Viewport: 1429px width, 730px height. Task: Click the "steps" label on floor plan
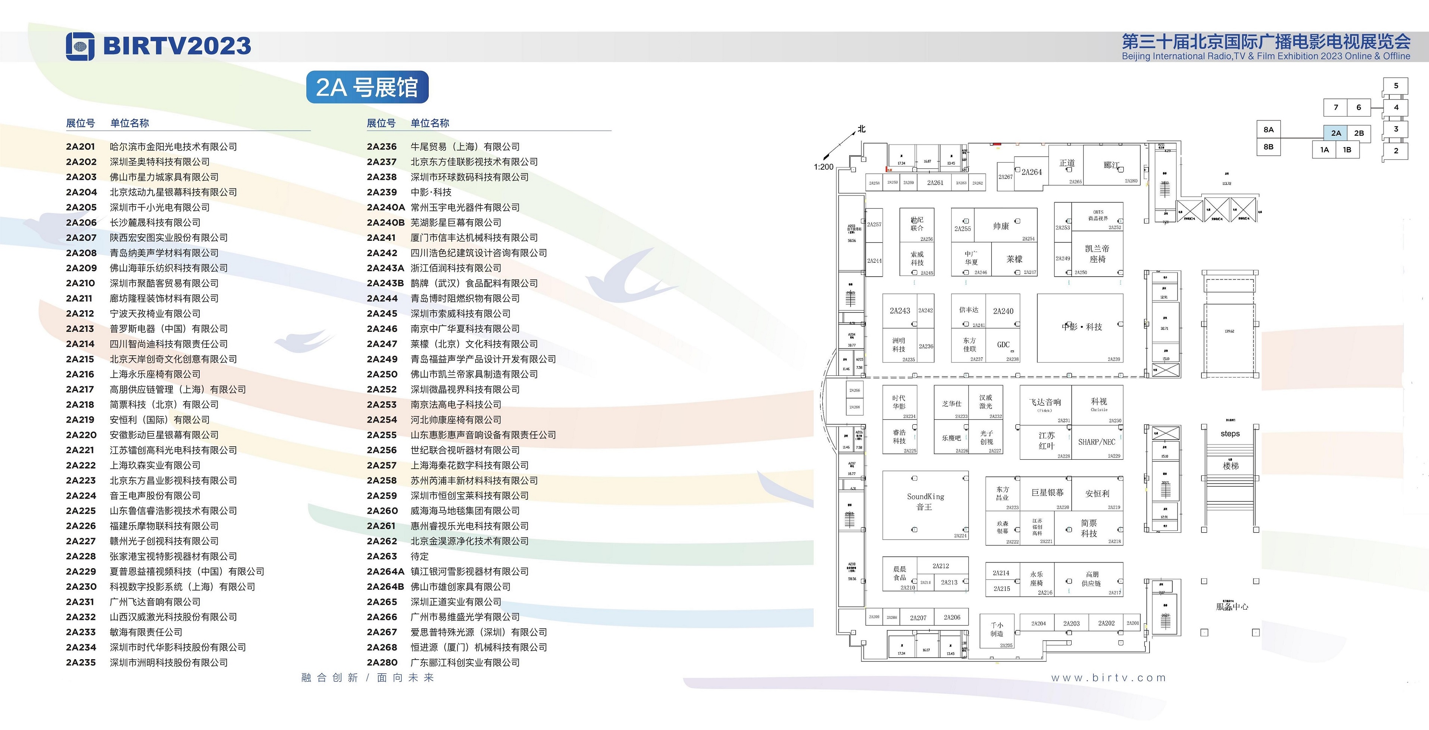pos(1230,434)
